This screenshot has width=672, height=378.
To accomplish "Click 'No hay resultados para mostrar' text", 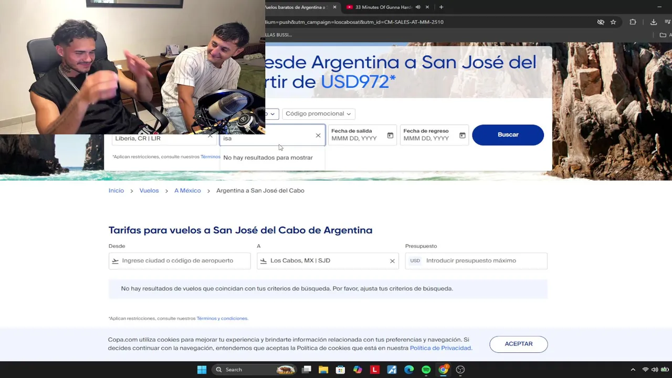I will (x=268, y=157).
